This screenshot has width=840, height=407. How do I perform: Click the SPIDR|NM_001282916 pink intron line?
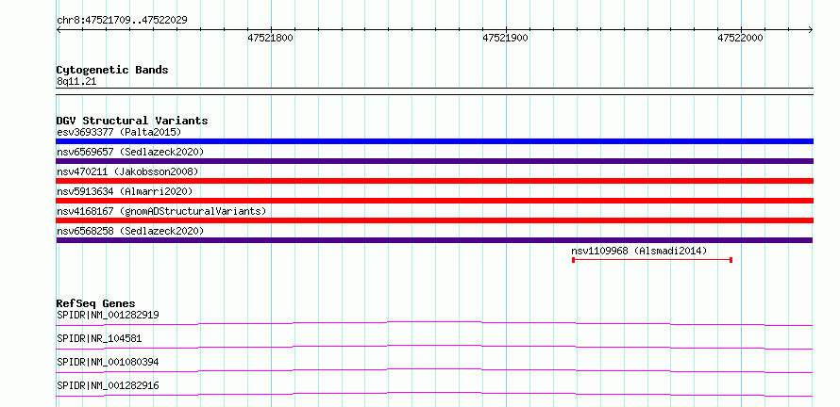[x=434, y=395]
